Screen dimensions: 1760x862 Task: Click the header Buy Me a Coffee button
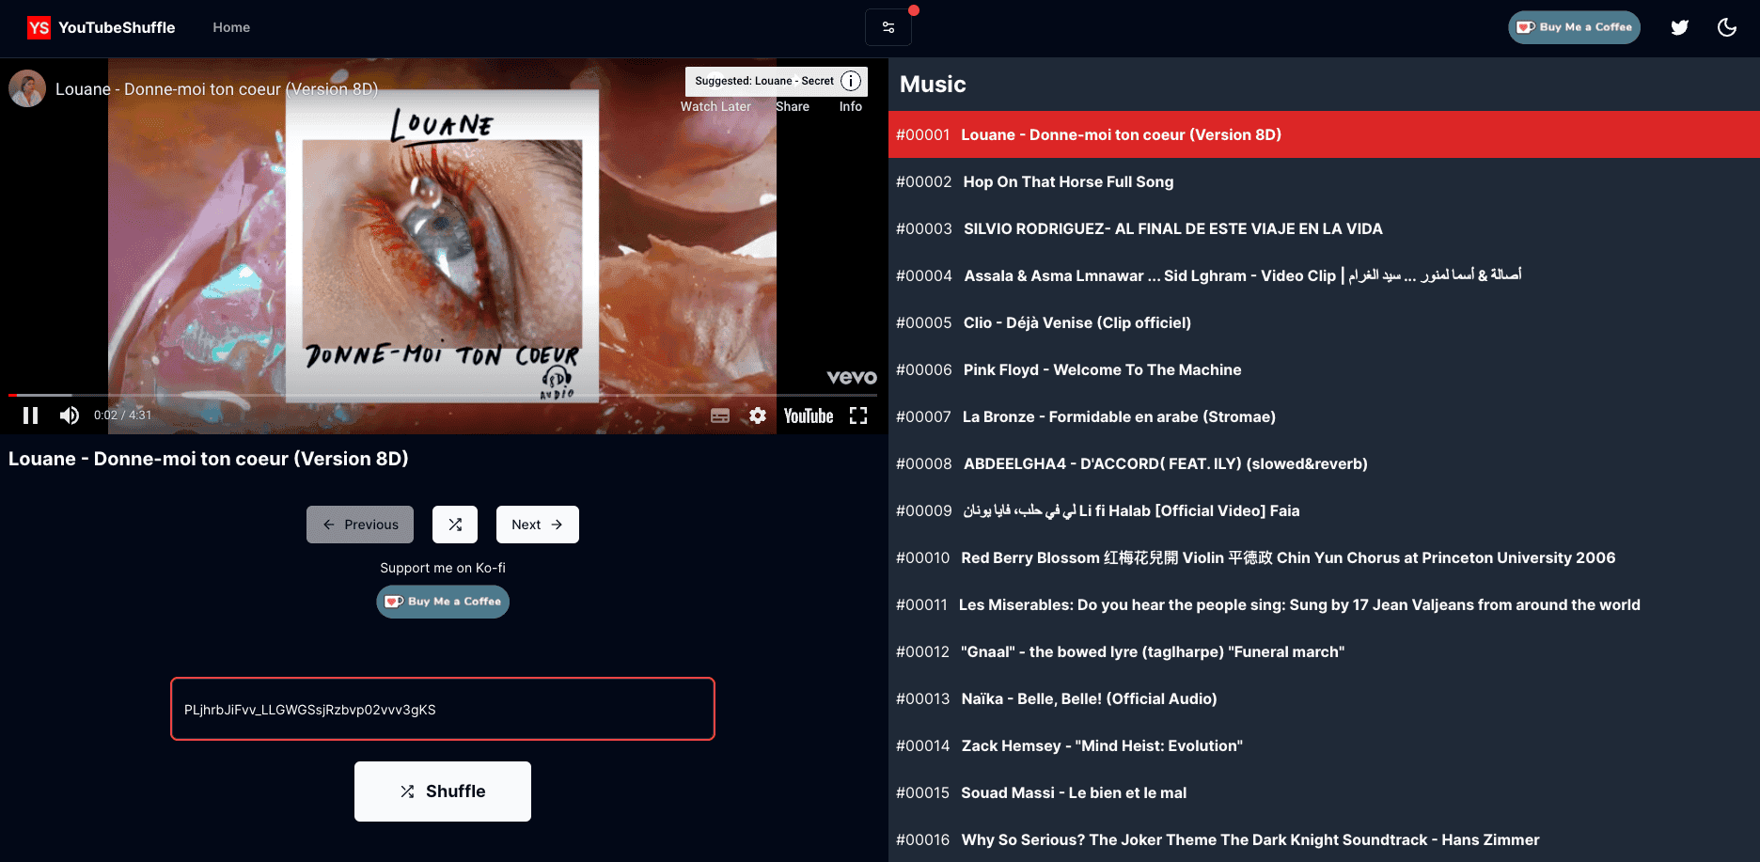1574,27
